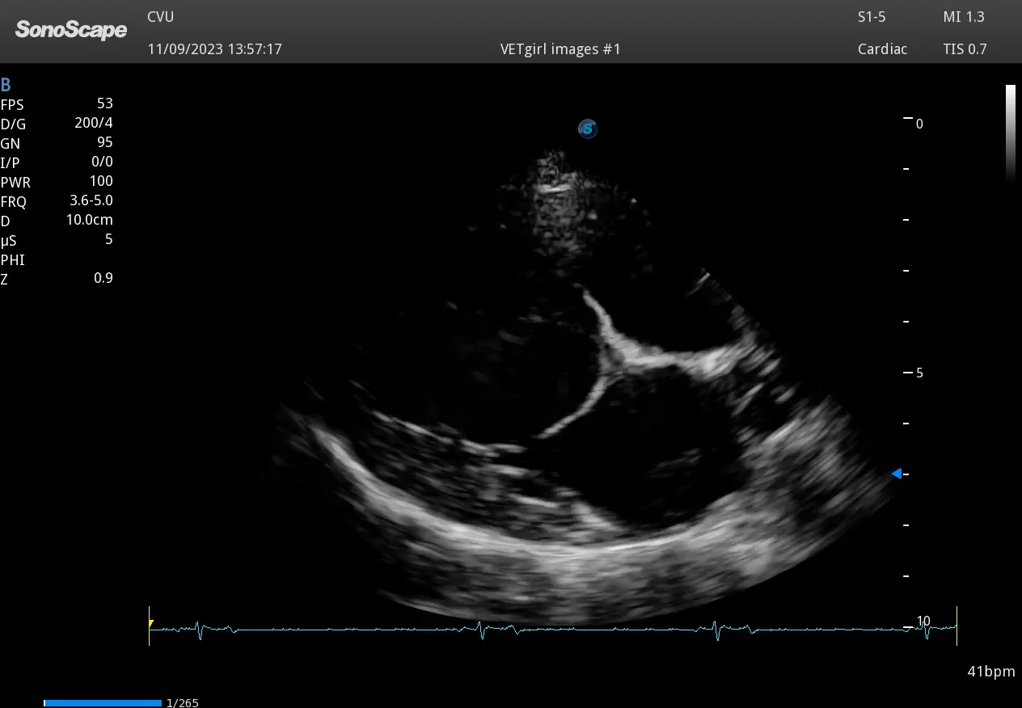This screenshot has height=708, width=1022.
Task: Click the TIS 0.7 readout
Action: tap(965, 49)
